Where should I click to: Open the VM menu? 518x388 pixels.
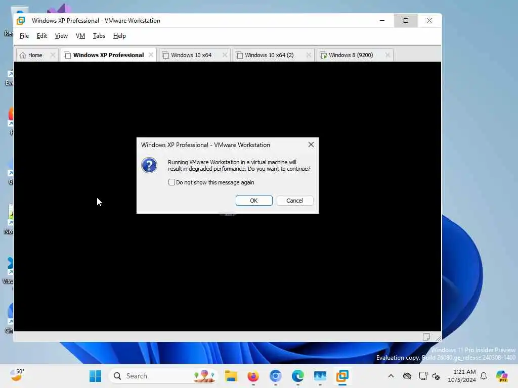click(80, 36)
